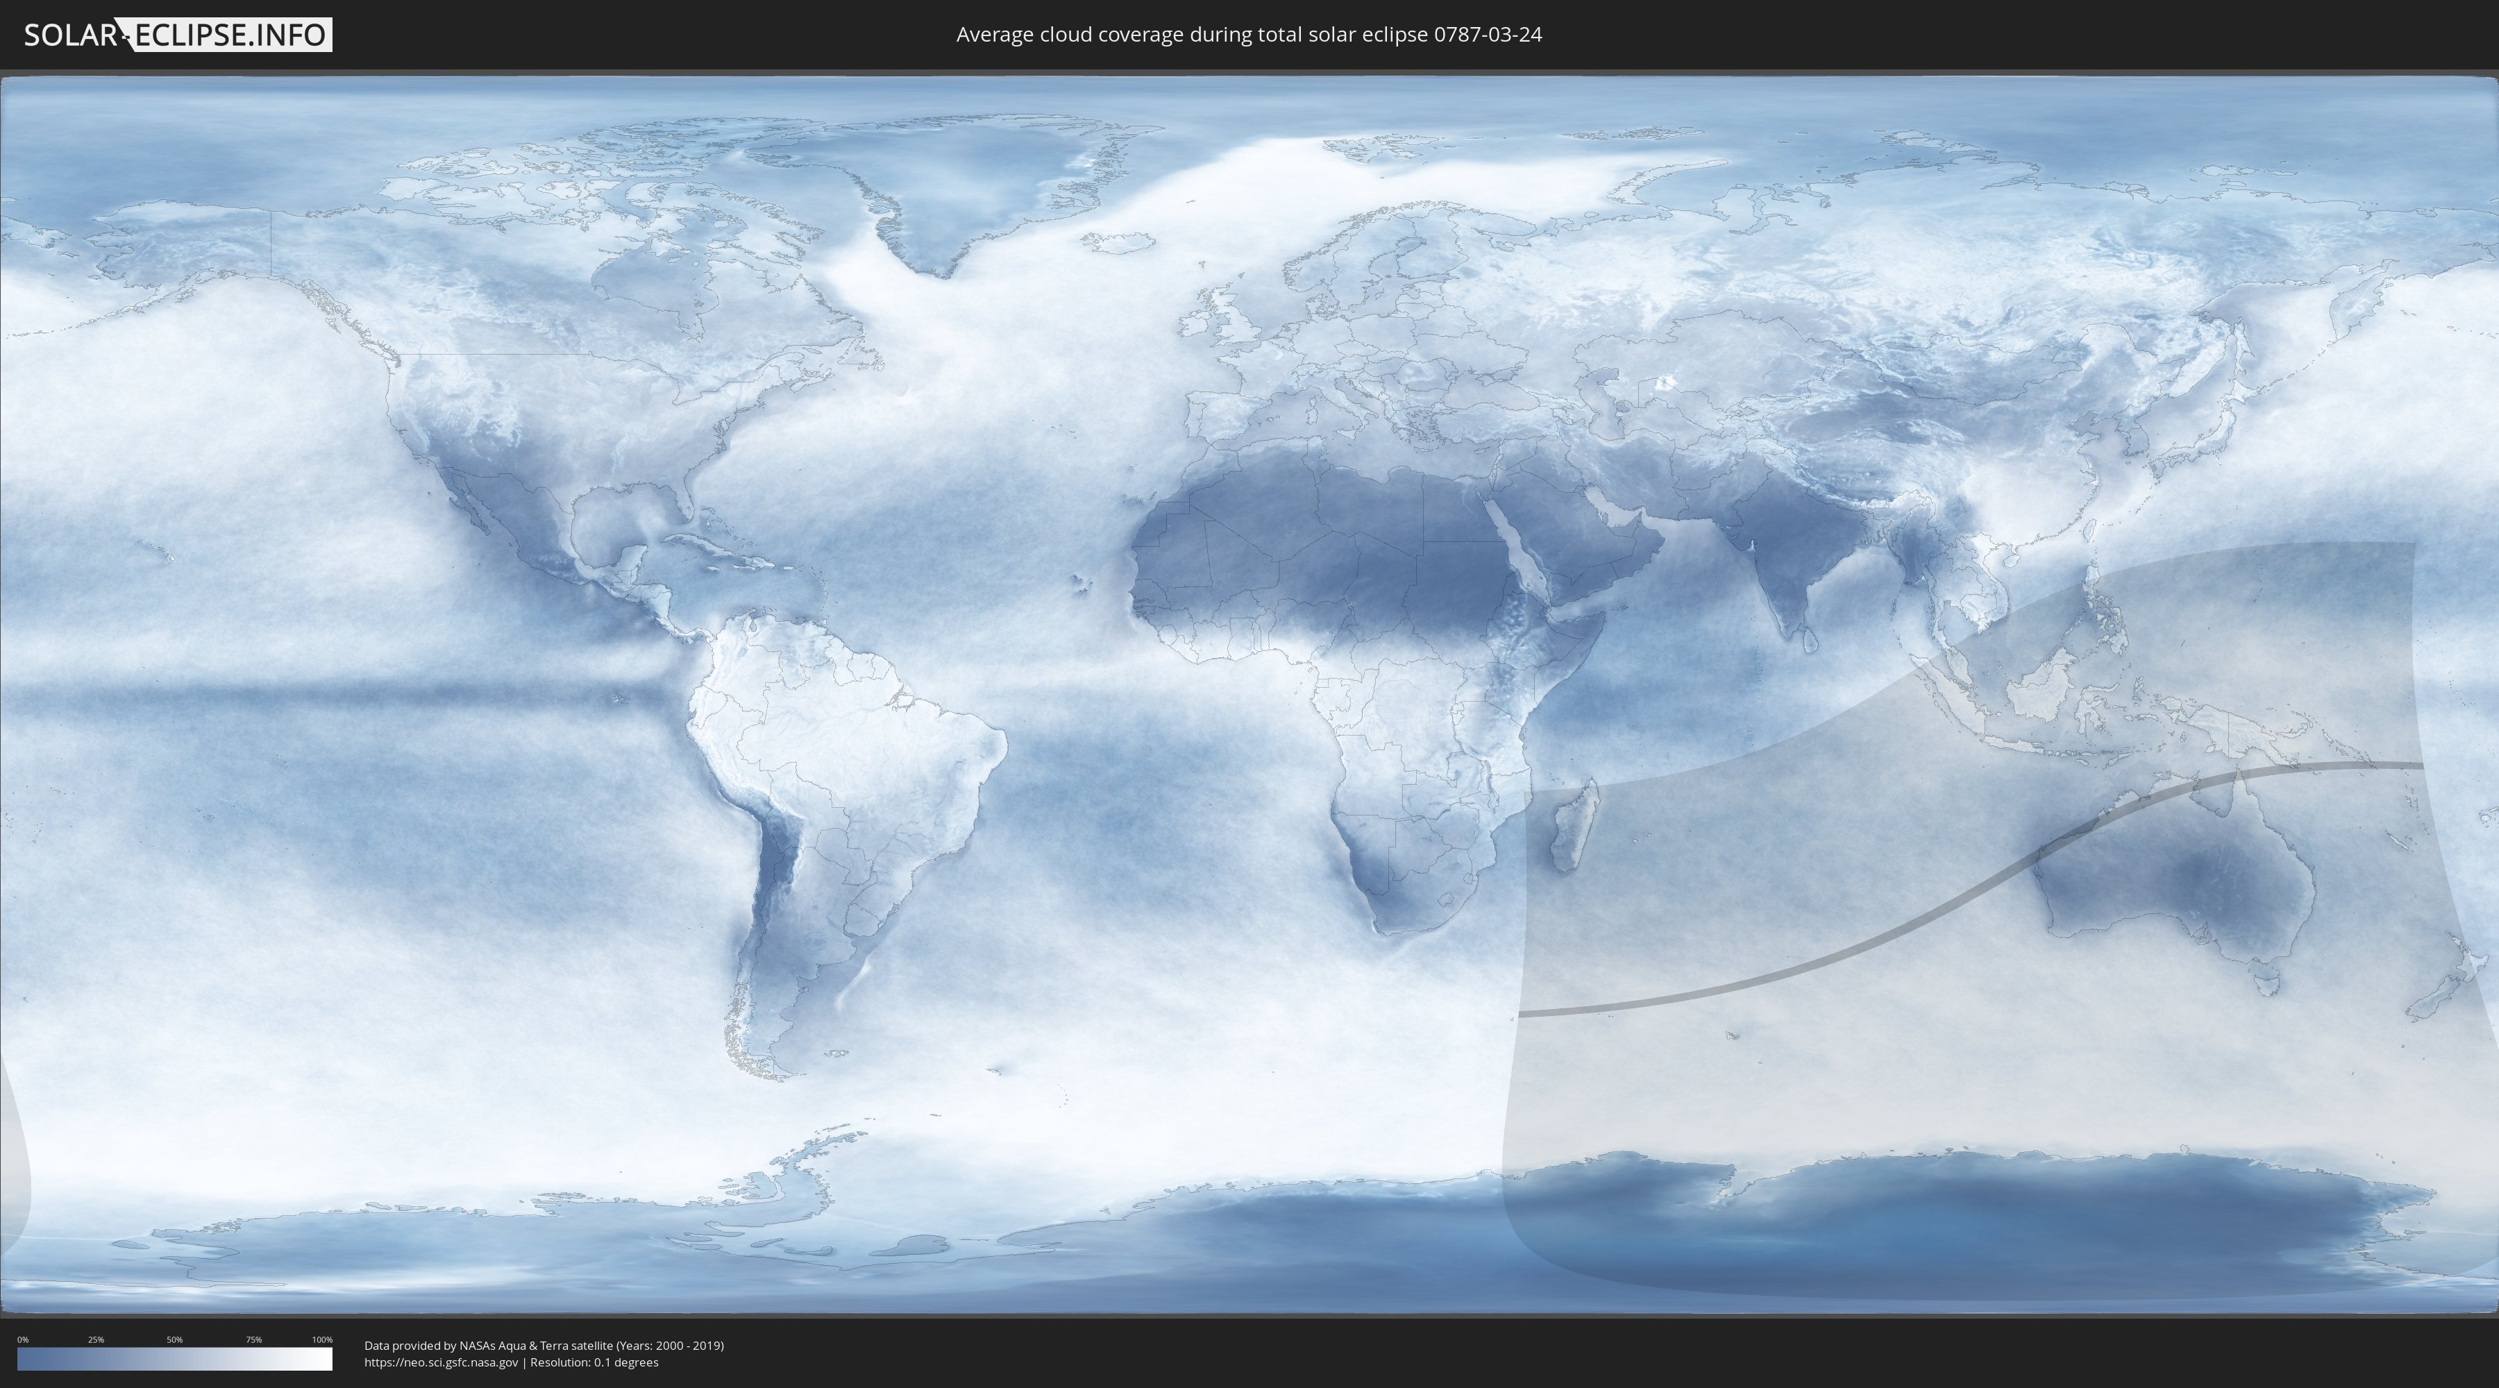Viewport: 2499px width, 1388px height.
Task: Click the '75%' legend label
Action: click(253, 1339)
